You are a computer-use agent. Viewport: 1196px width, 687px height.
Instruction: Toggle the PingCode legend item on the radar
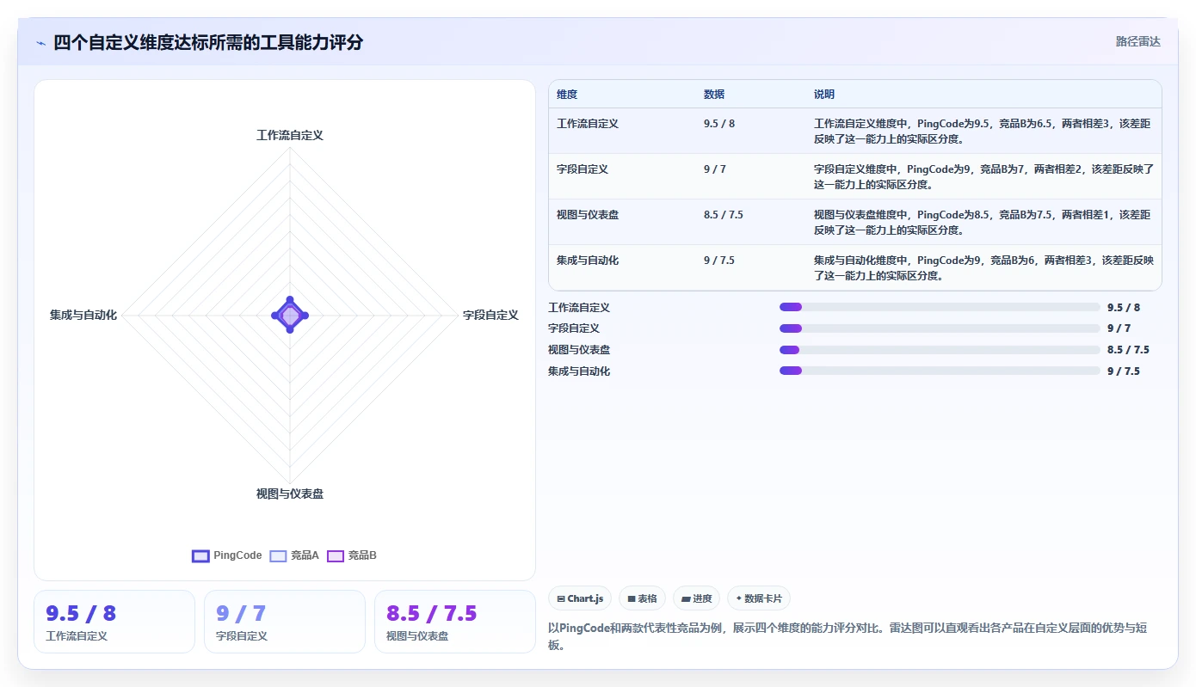tap(227, 555)
